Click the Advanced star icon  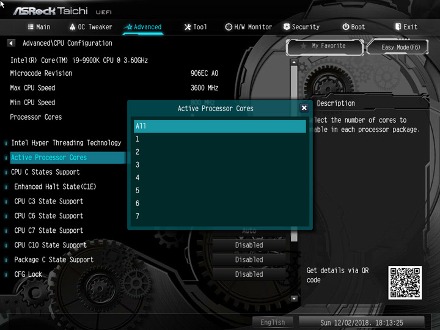(129, 27)
